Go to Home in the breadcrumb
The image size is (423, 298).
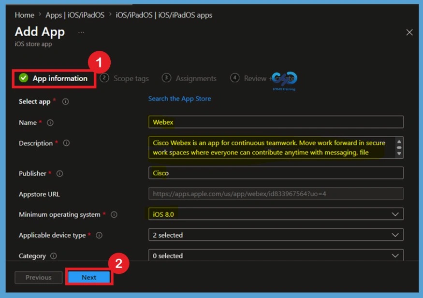pyautogui.click(x=25, y=15)
